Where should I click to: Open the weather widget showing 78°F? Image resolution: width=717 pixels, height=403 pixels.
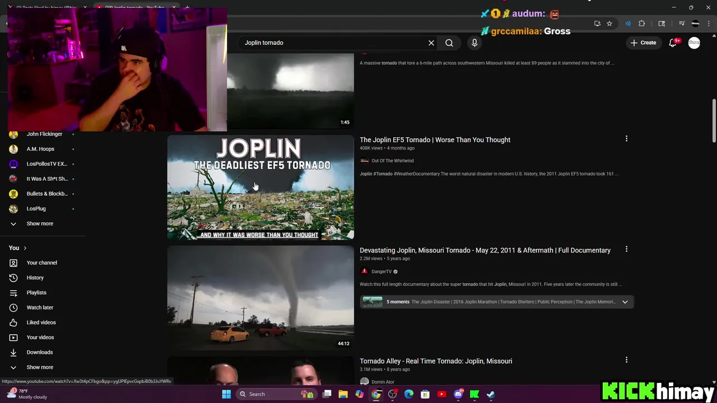pos(28,394)
